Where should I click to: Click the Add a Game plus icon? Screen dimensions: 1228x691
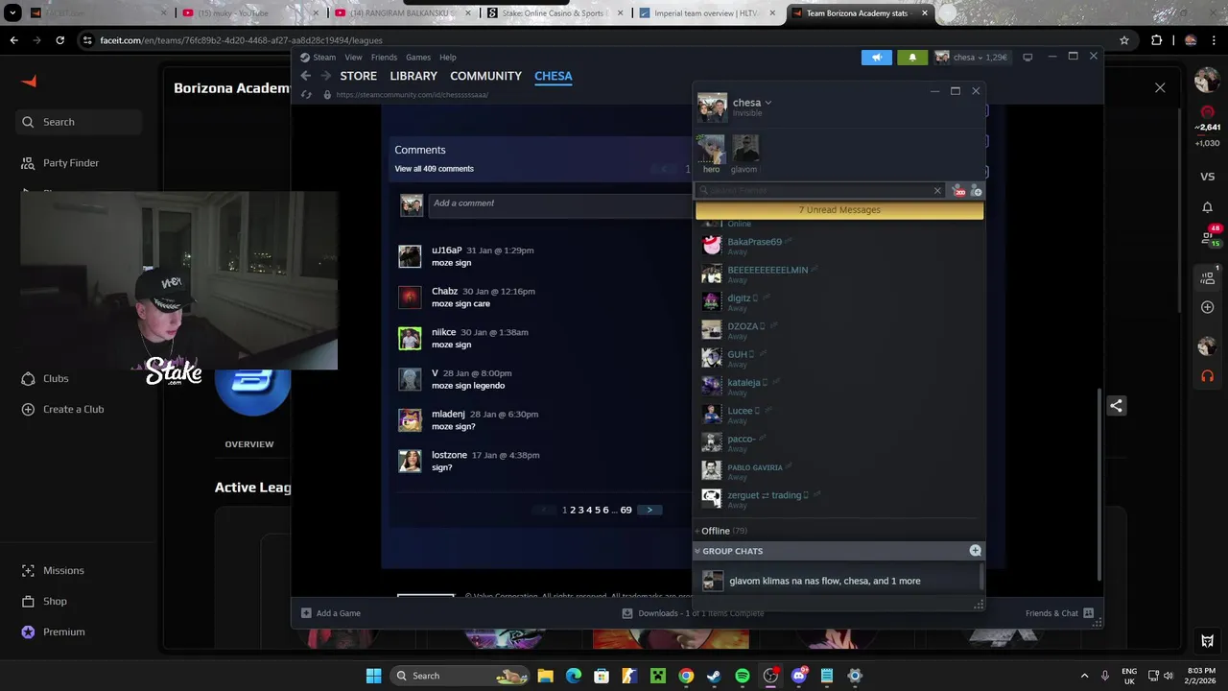coord(306,613)
